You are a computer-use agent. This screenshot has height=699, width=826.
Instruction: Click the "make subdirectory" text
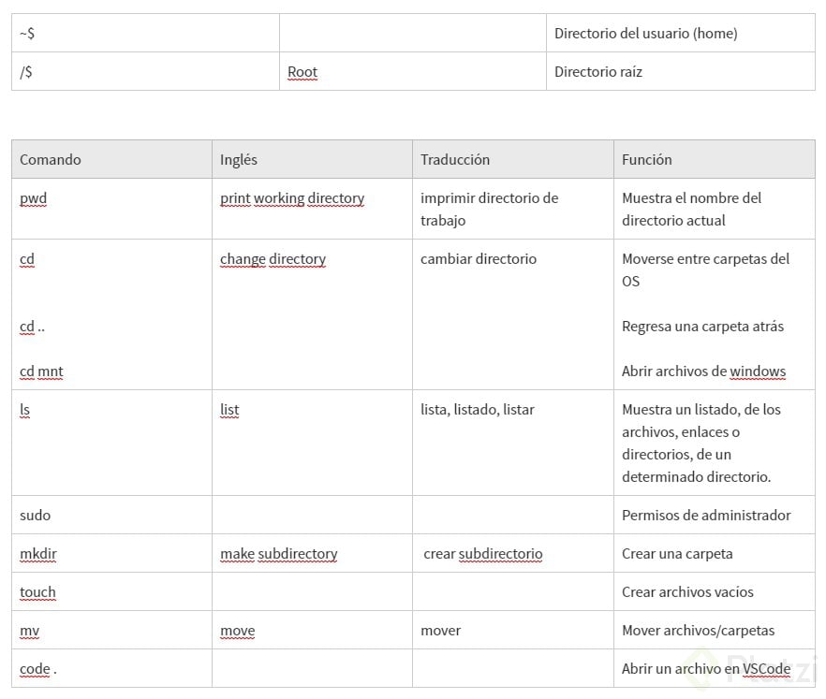point(279,554)
